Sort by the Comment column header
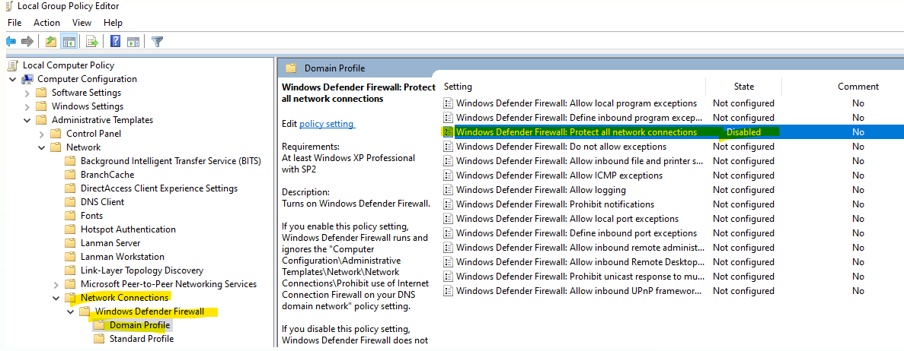This screenshot has height=351, width=904. click(x=858, y=87)
